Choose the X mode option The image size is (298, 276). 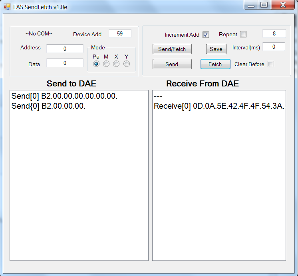pos(116,64)
